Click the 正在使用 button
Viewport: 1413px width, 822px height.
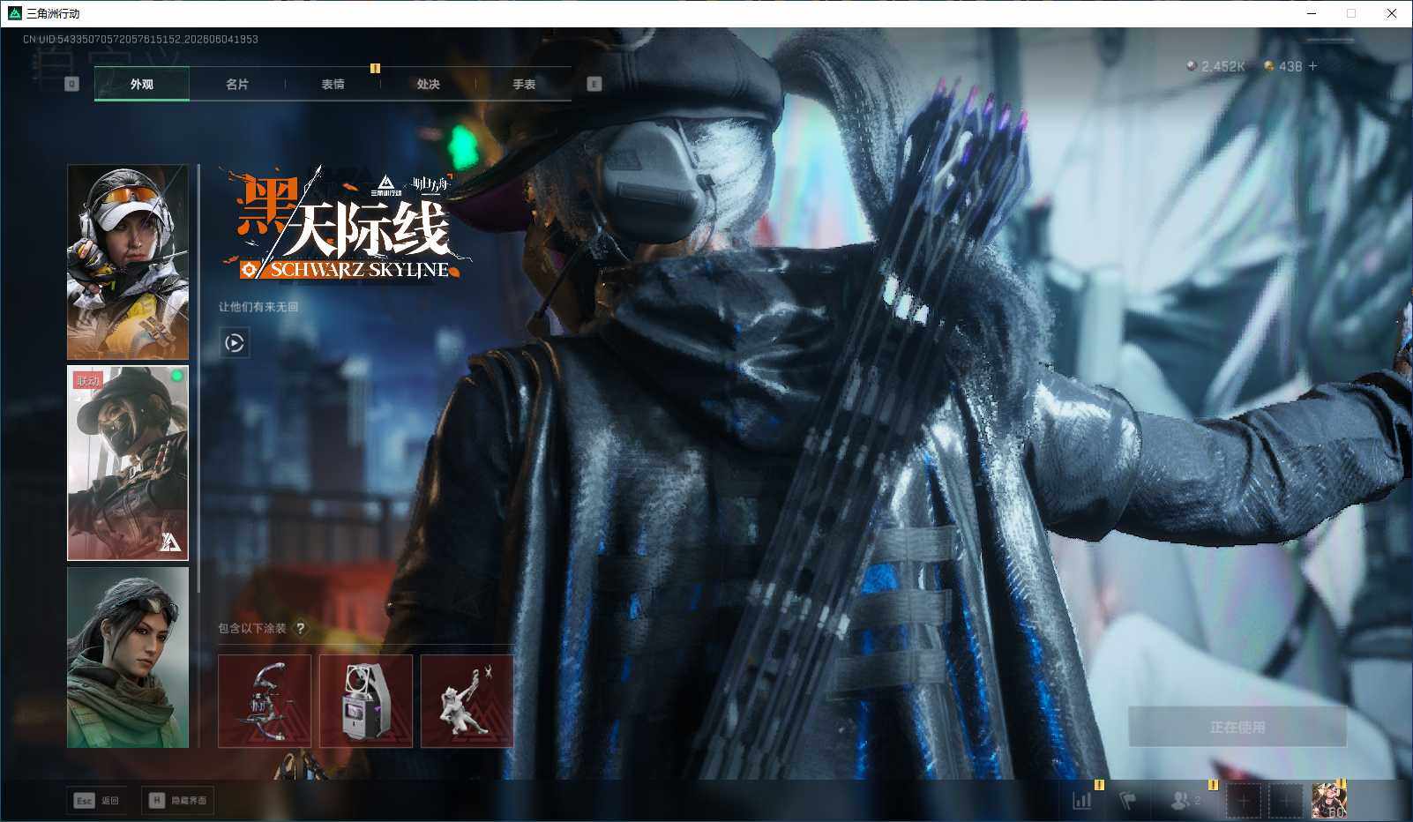(1237, 728)
